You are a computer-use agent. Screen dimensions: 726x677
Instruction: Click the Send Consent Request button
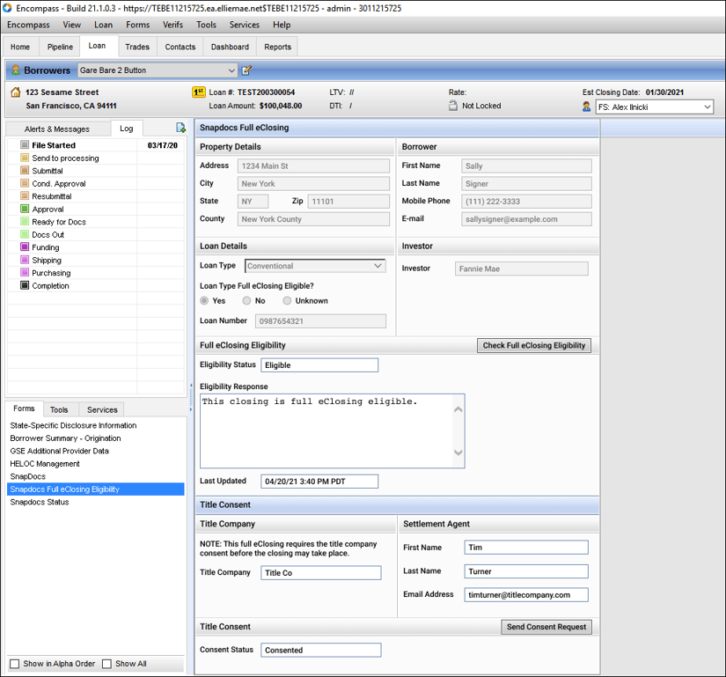[546, 627]
